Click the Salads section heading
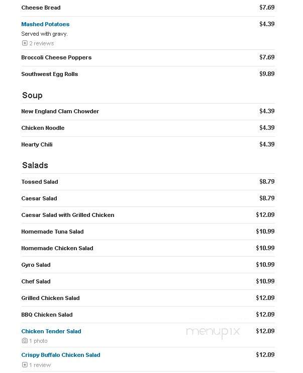This screenshot has width=303, height=373. [35, 165]
